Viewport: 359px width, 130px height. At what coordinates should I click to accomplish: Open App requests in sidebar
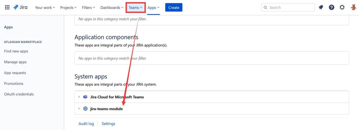(15, 73)
